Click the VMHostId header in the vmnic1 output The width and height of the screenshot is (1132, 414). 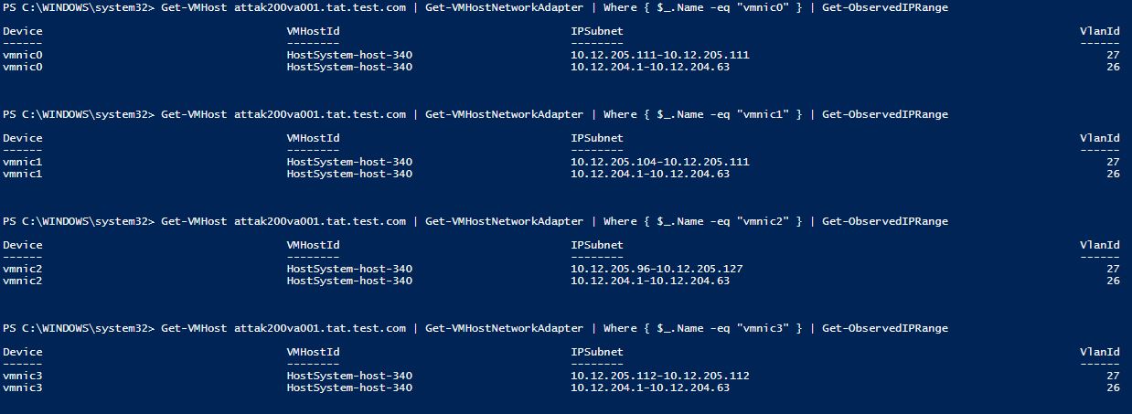(313, 138)
